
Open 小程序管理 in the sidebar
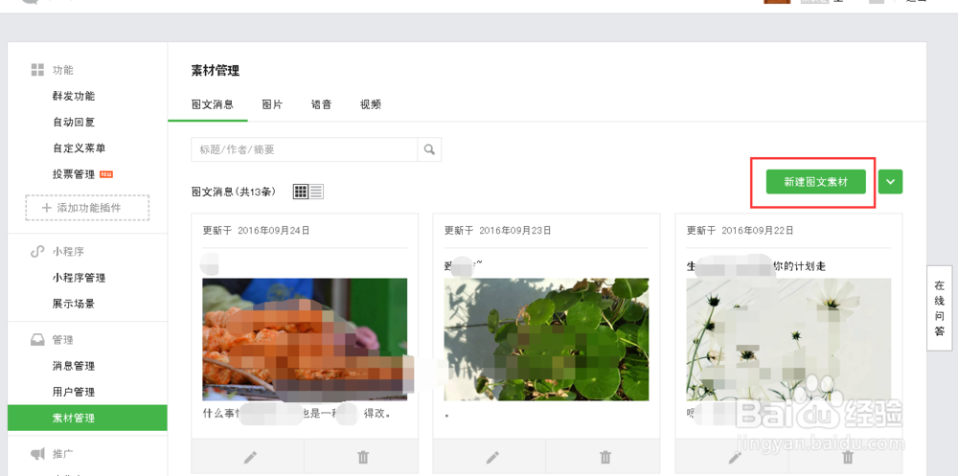point(80,278)
